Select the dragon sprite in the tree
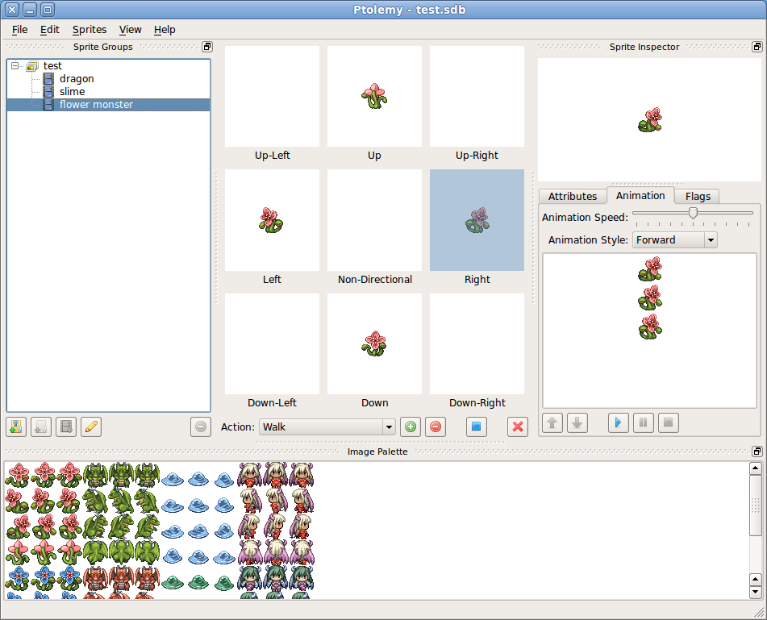Screen dimensions: 767x620 coord(76,79)
